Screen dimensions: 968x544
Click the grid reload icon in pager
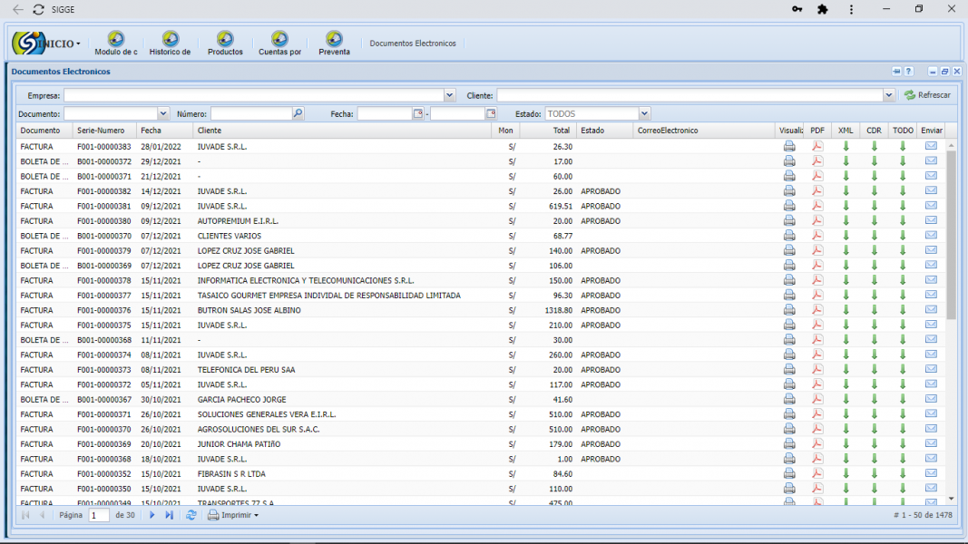(x=191, y=515)
